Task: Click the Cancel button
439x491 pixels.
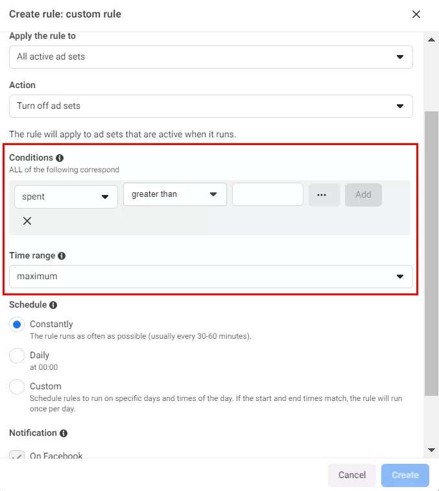Action: pos(352,475)
